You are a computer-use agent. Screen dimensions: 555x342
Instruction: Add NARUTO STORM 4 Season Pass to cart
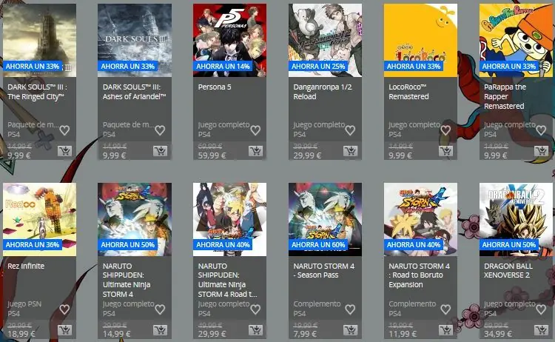coord(351,330)
